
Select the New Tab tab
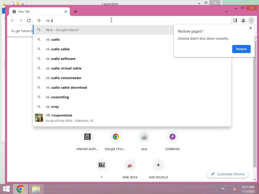tap(39, 12)
